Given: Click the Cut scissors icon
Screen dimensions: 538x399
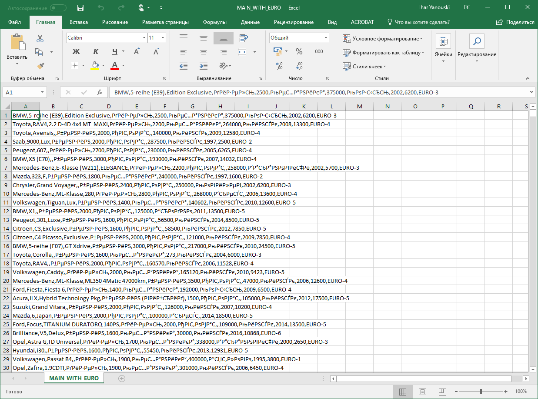Looking at the screenshot, I should tap(40, 38).
